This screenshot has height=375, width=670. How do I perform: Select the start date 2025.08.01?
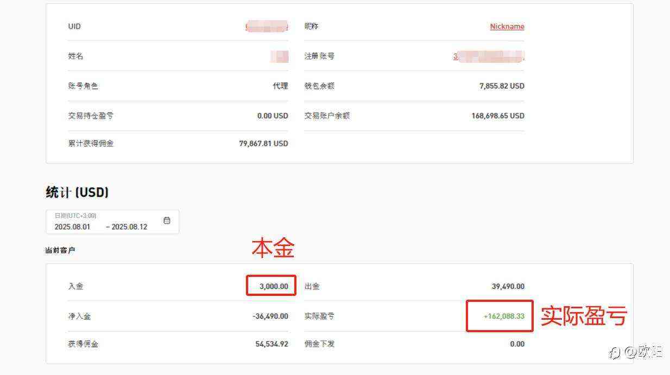pyautogui.click(x=72, y=227)
